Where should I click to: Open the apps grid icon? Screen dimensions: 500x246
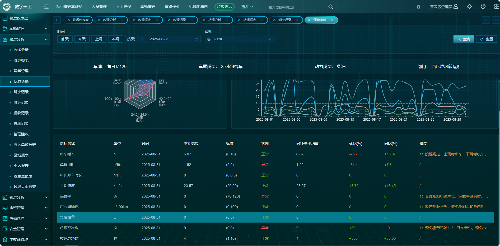[497, 7]
